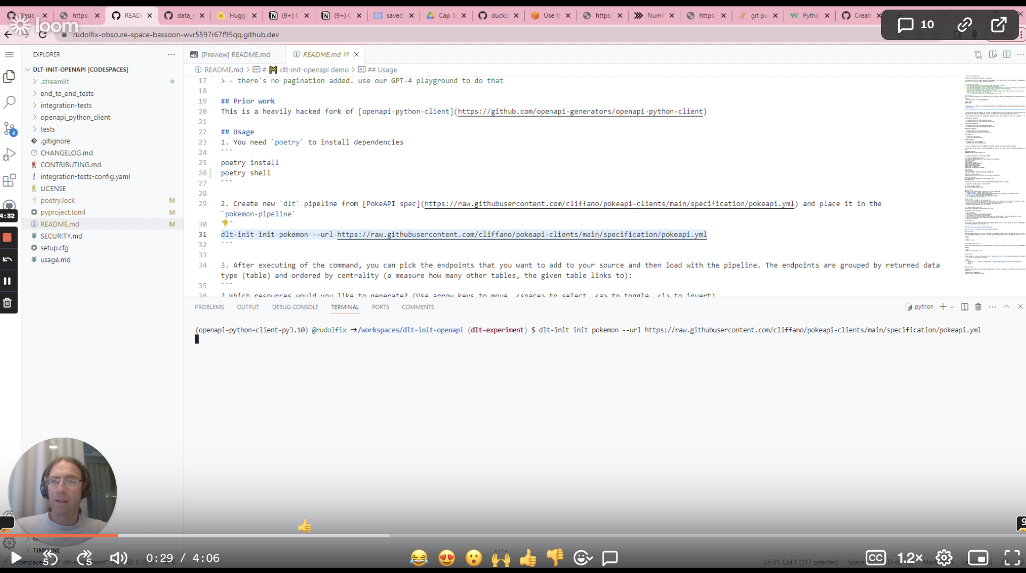Click Explorer more actions ellipsis

171,54
